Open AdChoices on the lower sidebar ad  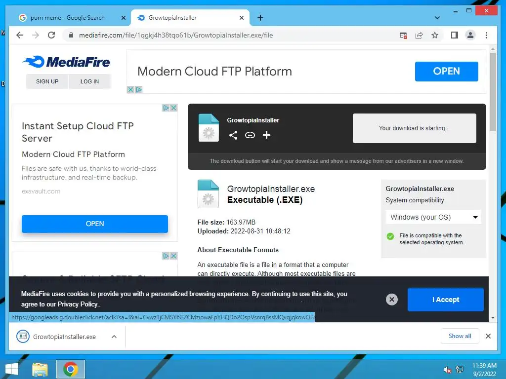tap(166, 256)
